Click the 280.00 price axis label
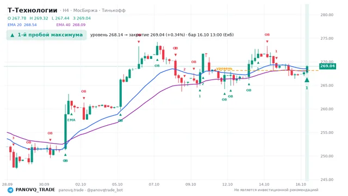This screenshot has height=196, width=348. click(327, 15)
